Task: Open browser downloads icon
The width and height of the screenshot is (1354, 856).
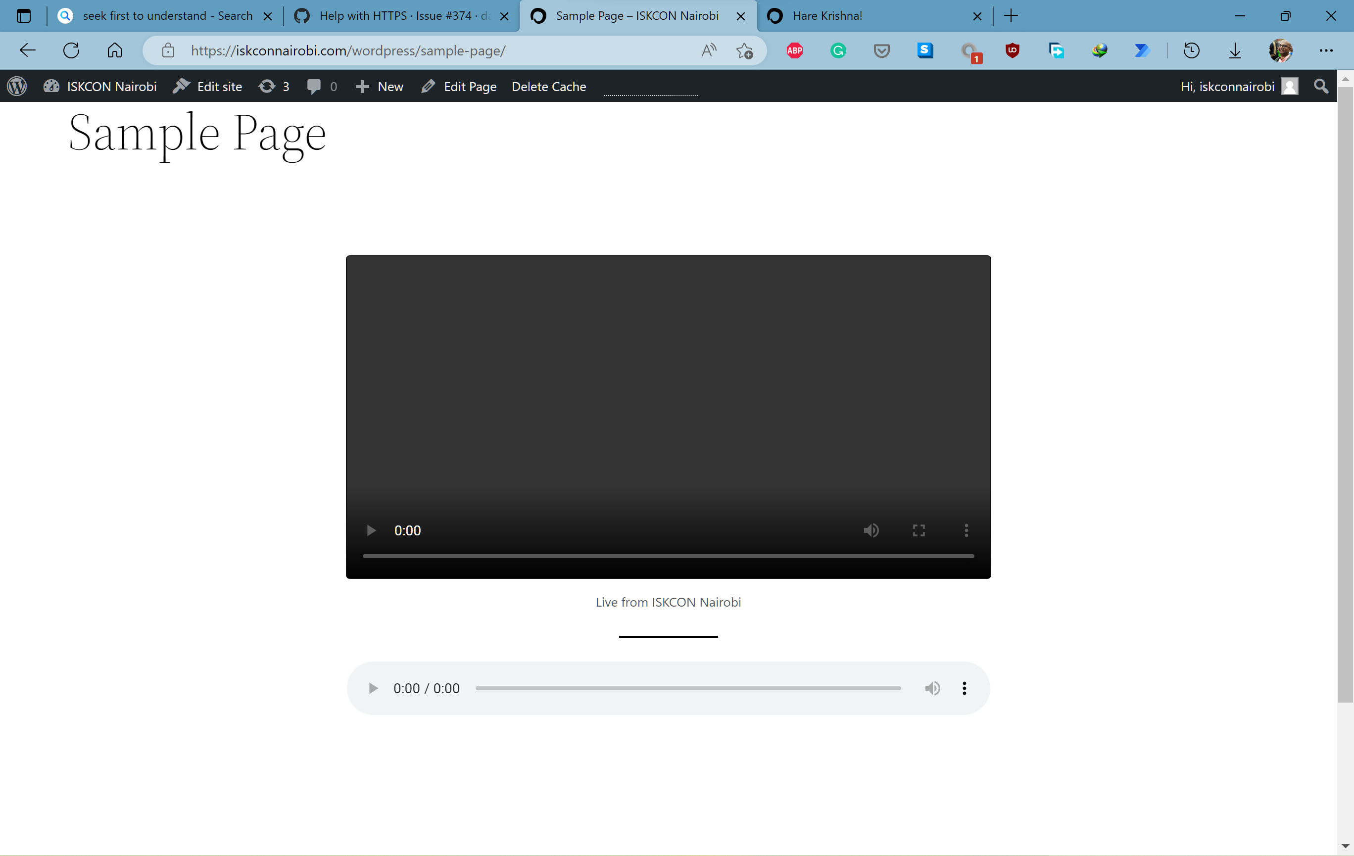Action: point(1235,50)
